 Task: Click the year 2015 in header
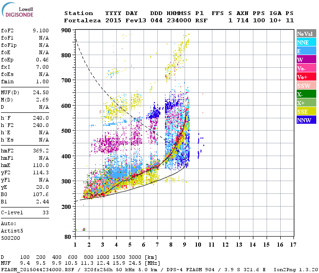click(x=113, y=20)
